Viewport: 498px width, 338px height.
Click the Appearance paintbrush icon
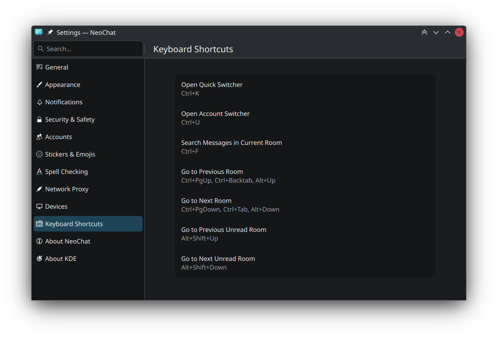click(x=39, y=85)
